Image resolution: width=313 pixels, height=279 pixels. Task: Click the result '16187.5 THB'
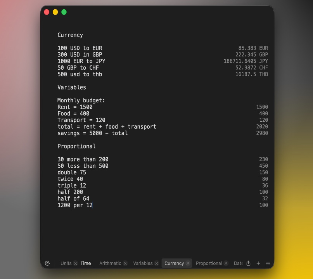(x=252, y=74)
